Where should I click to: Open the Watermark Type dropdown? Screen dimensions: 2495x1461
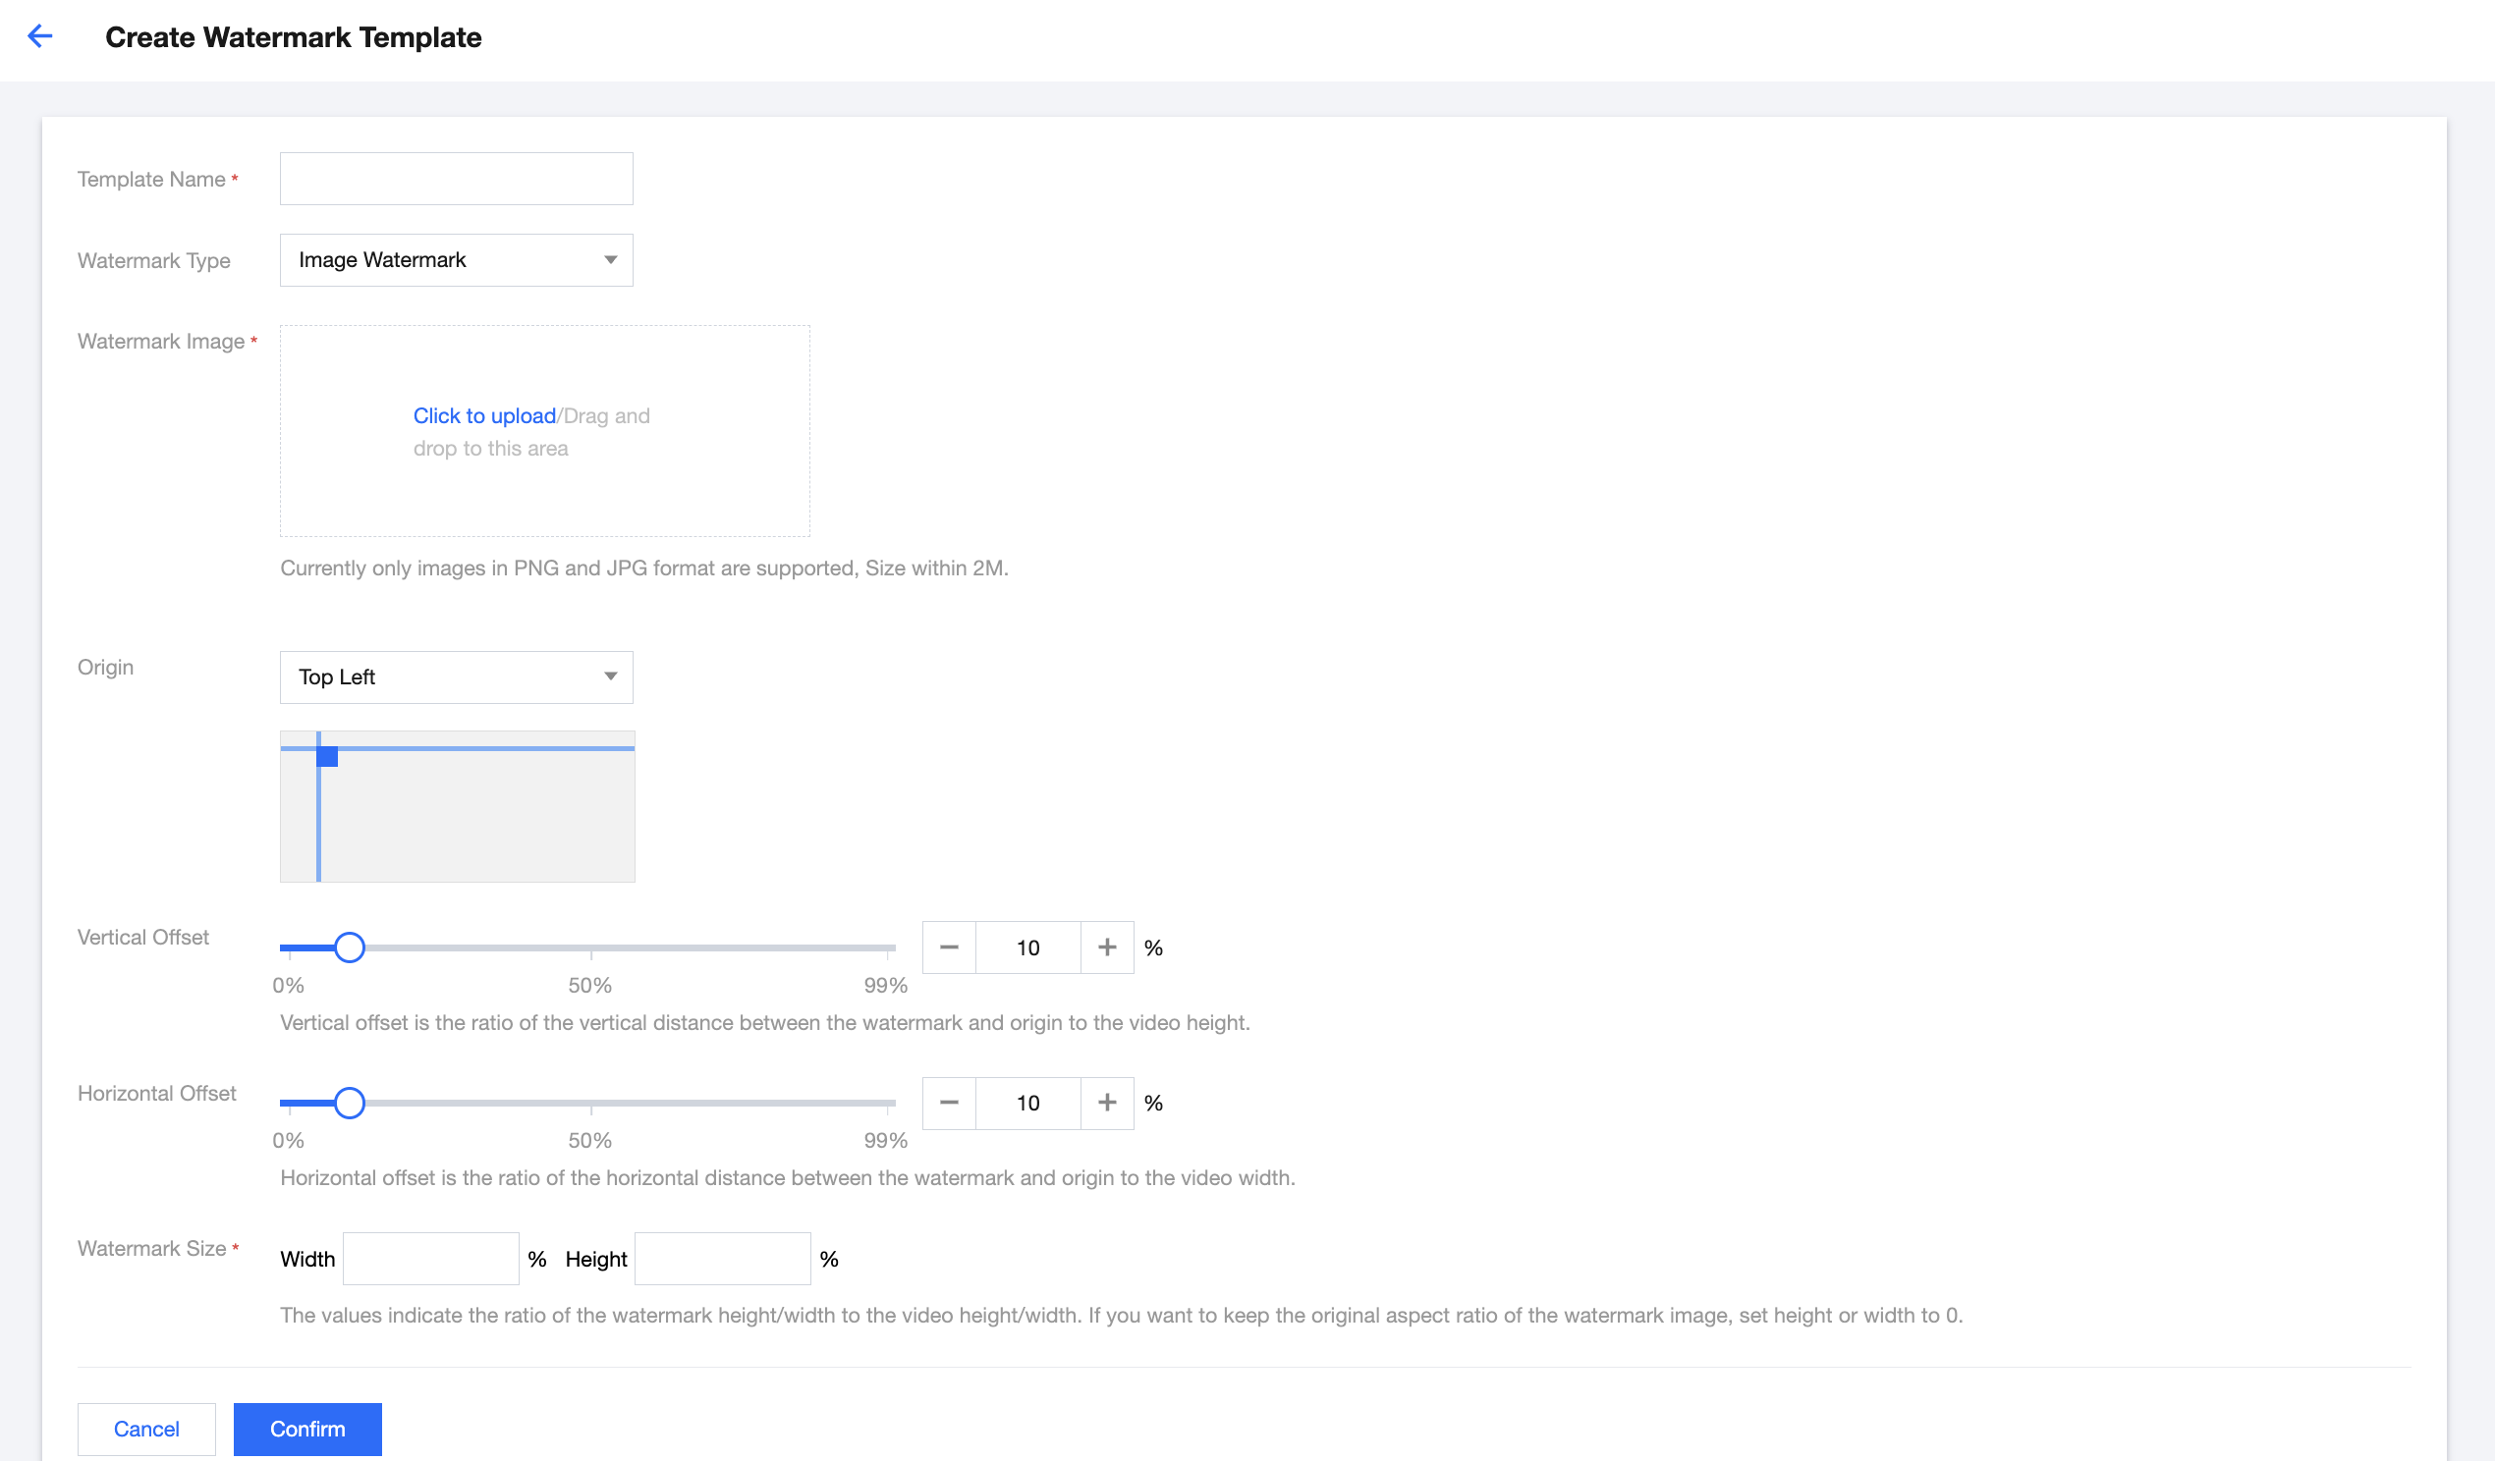tap(457, 260)
